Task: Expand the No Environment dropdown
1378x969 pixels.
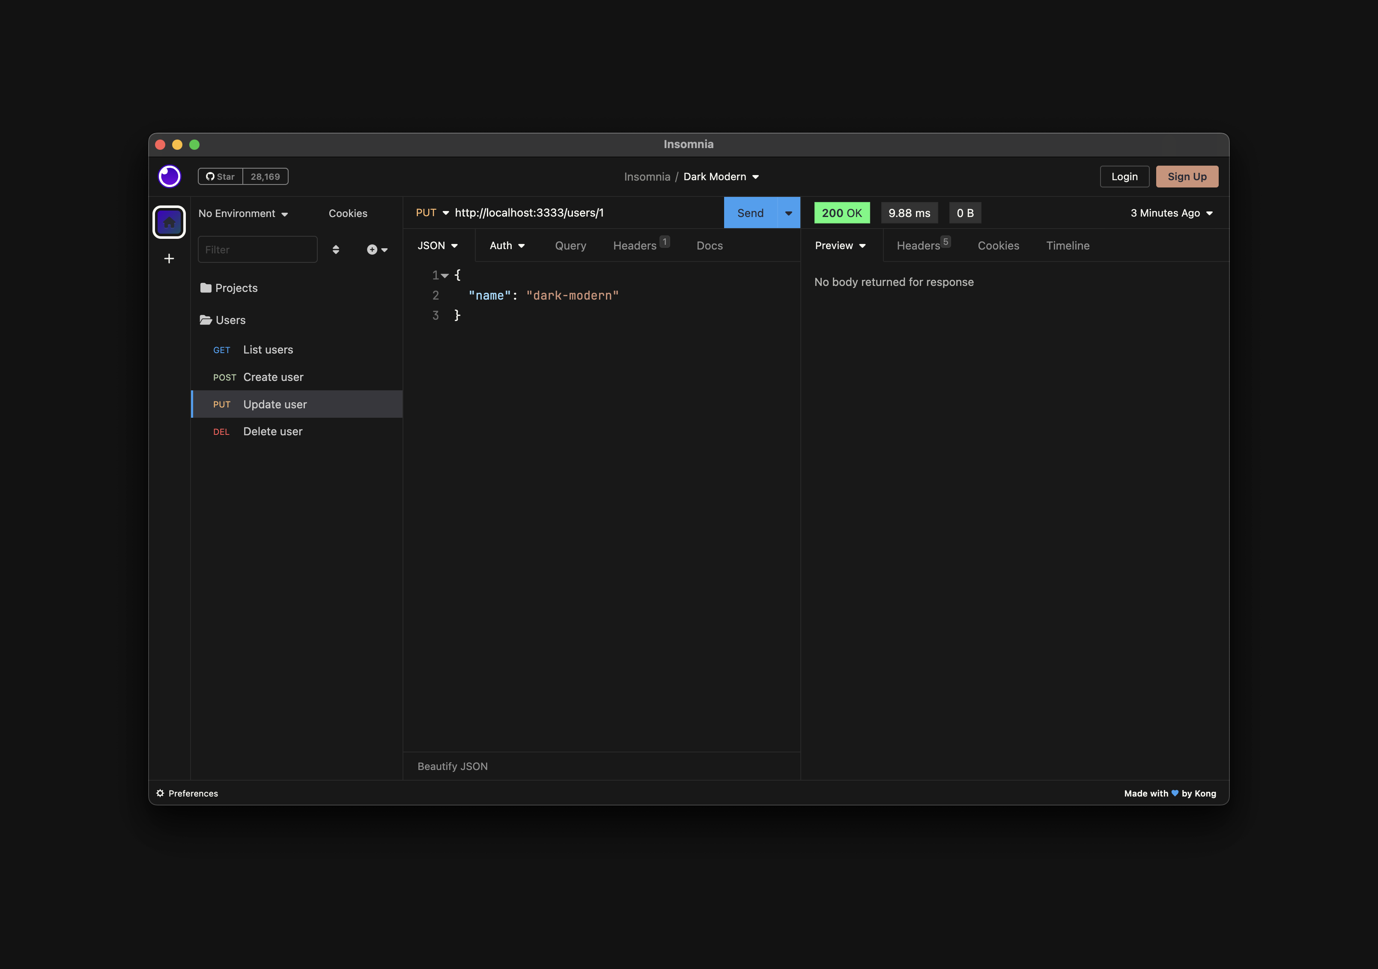Action: coord(243,214)
